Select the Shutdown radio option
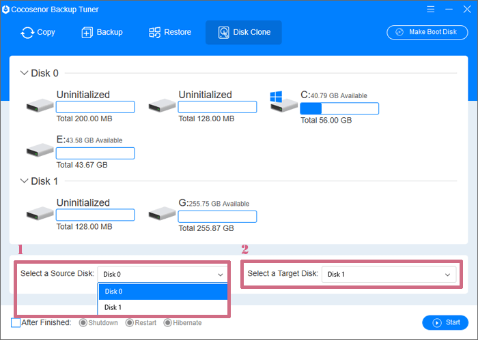478x340 pixels. pyautogui.click(x=83, y=323)
